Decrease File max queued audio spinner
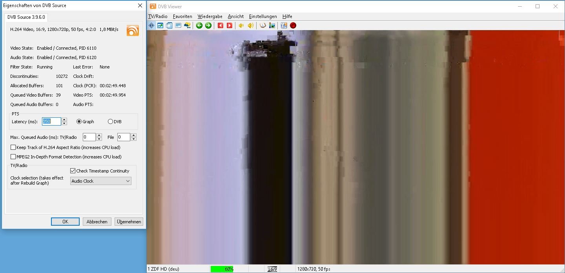The width and height of the screenshot is (565, 273). click(133, 139)
